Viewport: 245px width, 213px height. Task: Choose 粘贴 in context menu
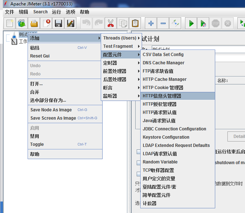click(x=65, y=48)
